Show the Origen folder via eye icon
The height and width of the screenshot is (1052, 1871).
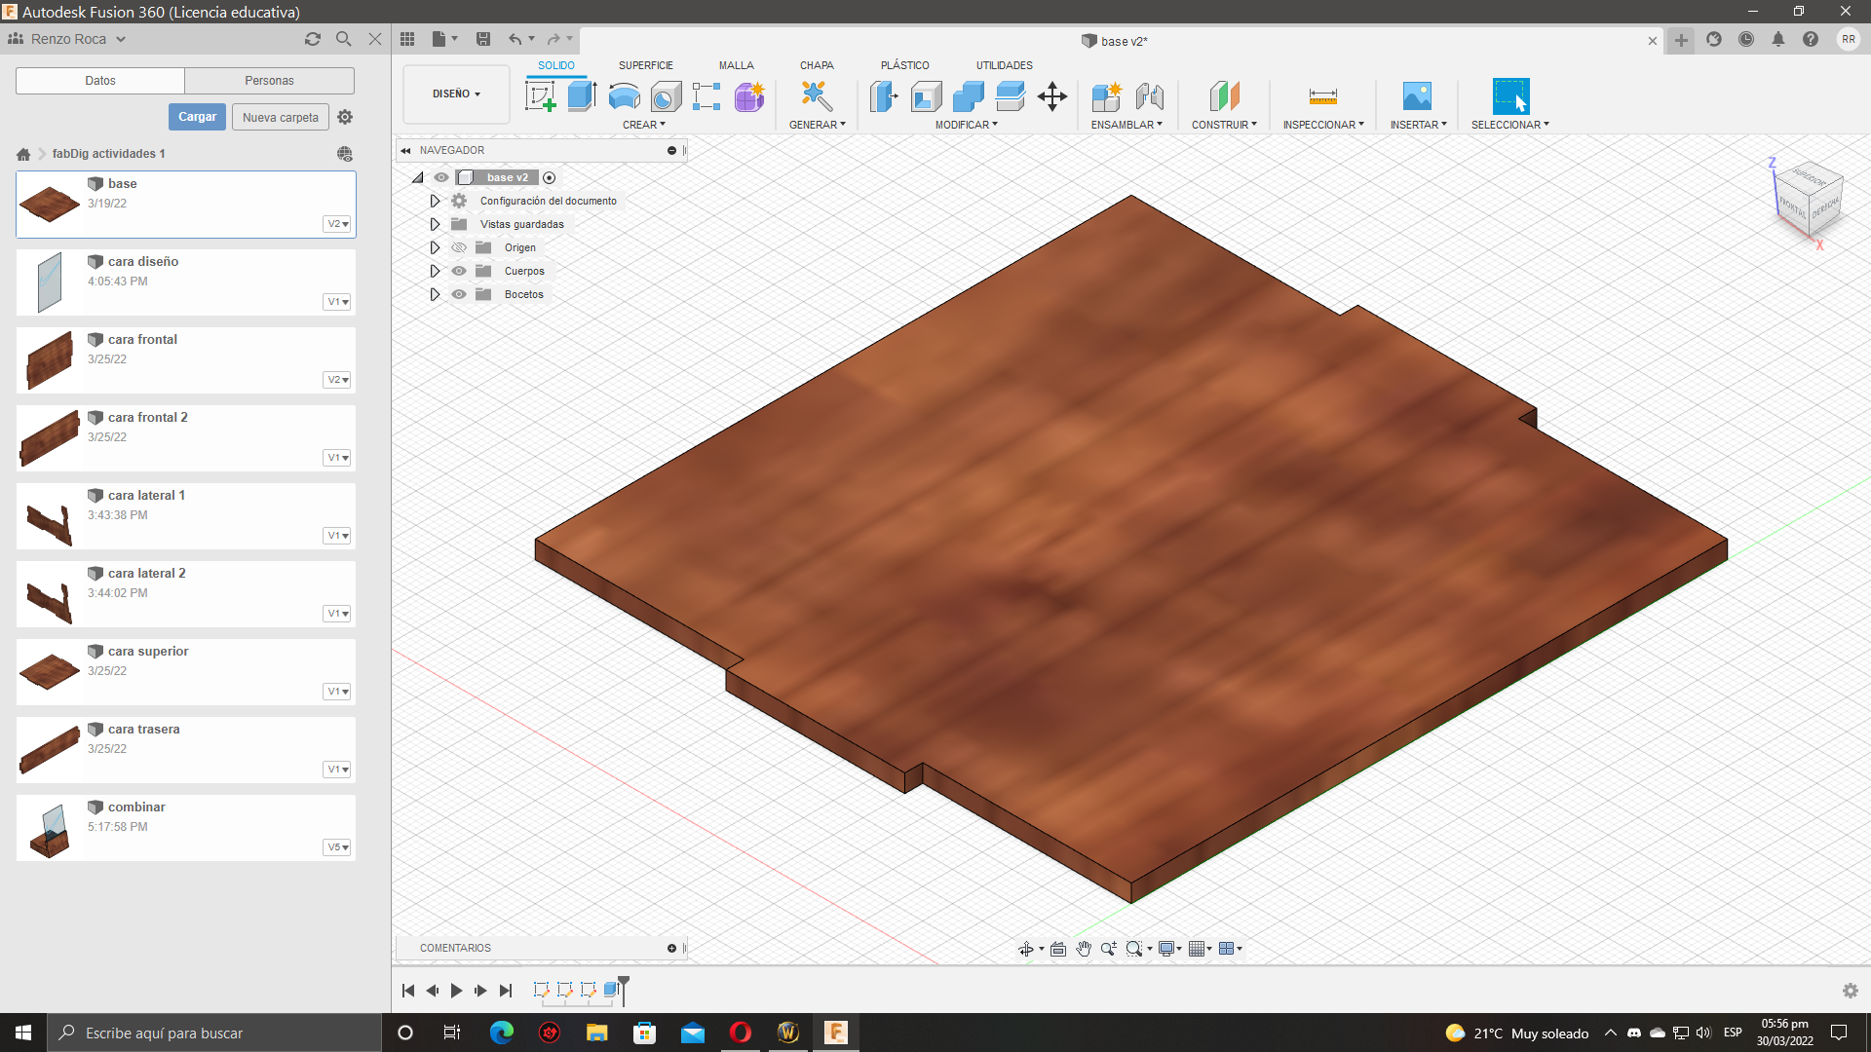click(459, 247)
